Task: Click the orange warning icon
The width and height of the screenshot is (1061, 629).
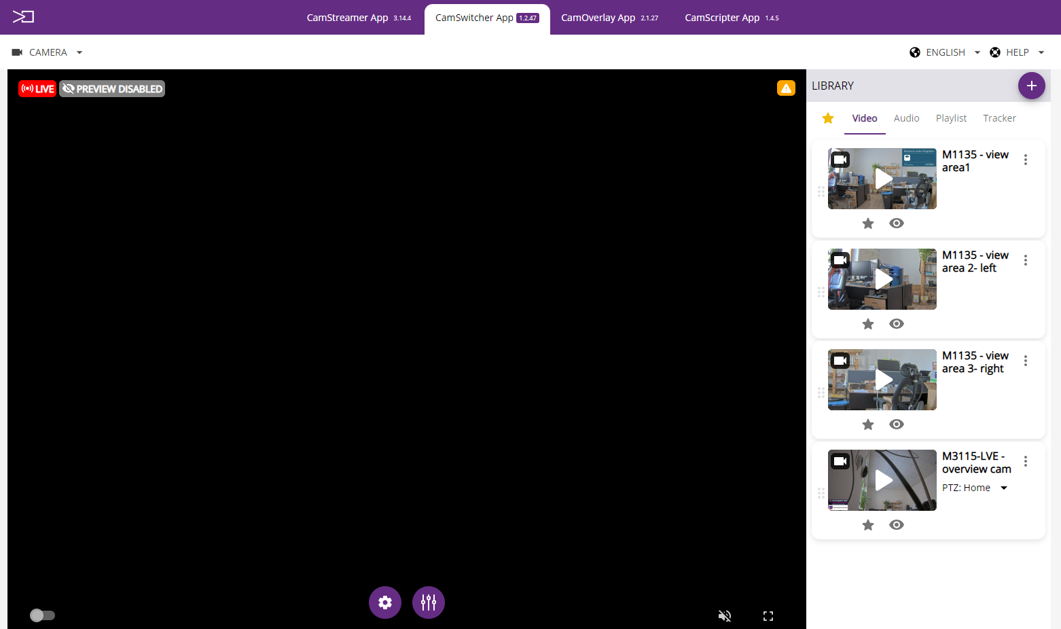Action: (786, 88)
